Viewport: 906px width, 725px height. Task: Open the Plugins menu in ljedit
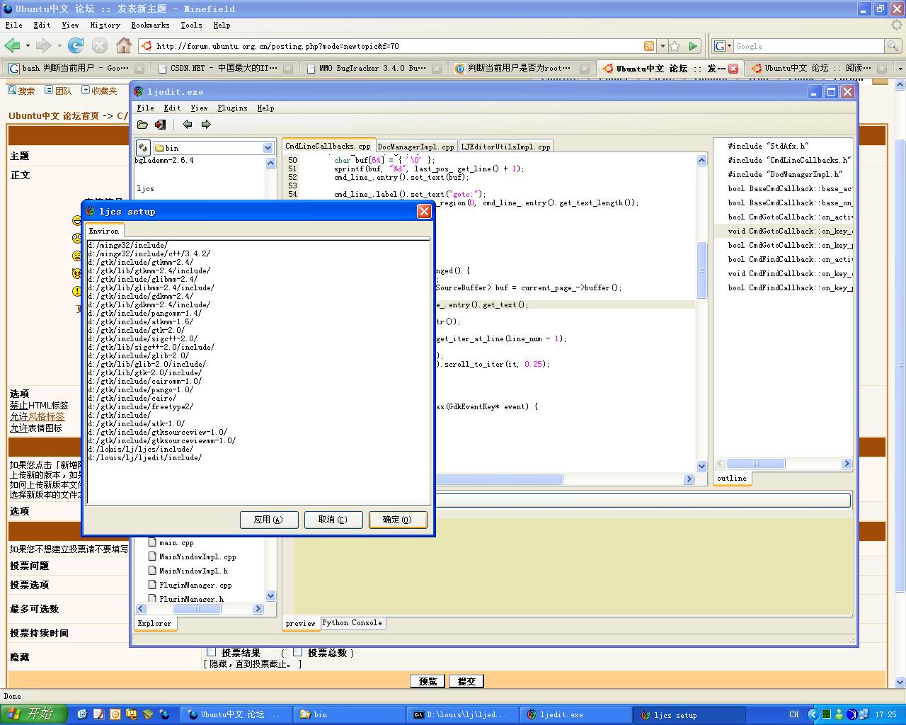(232, 108)
